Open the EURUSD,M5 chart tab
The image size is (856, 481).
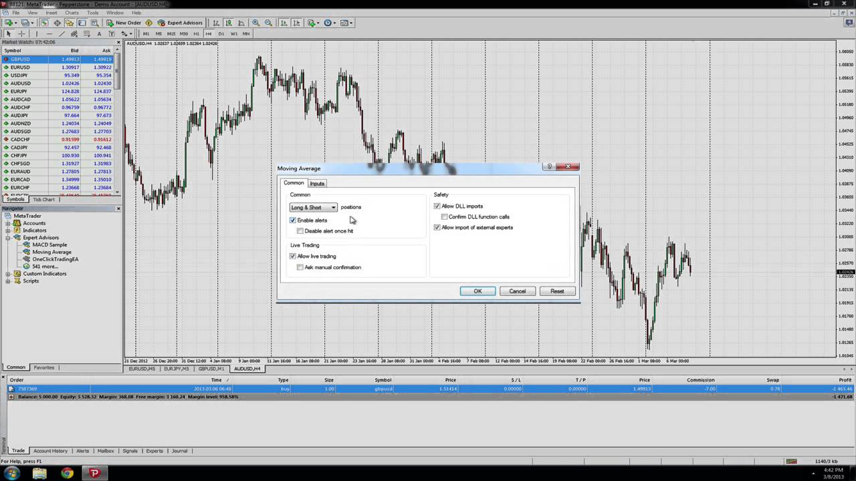click(142, 369)
